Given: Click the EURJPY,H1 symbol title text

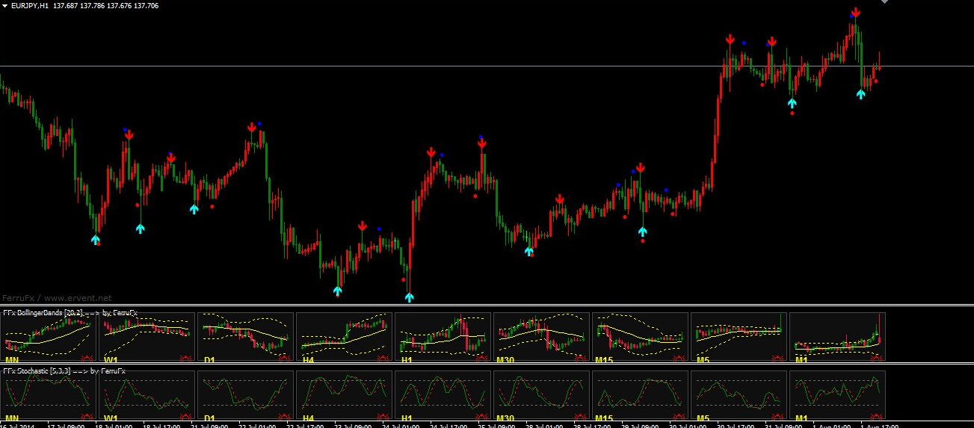Looking at the screenshot, I should pyautogui.click(x=31, y=6).
